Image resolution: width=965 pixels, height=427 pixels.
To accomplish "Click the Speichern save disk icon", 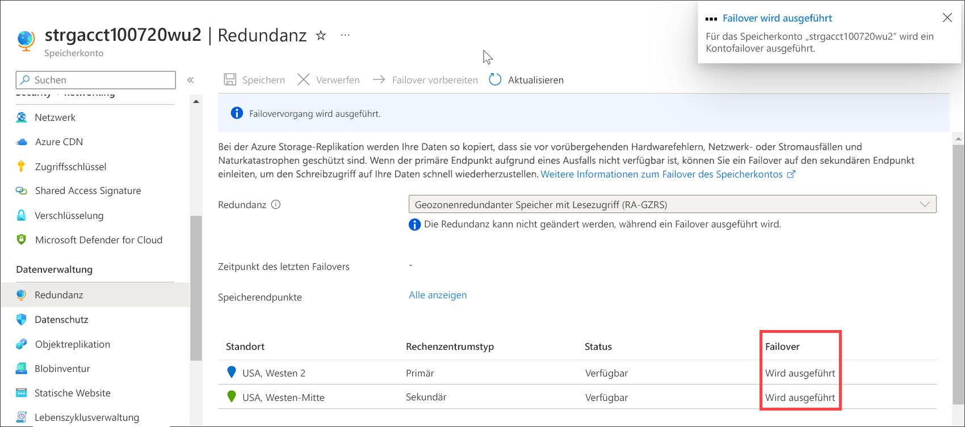I will pyautogui.click(x=230, y=79).
